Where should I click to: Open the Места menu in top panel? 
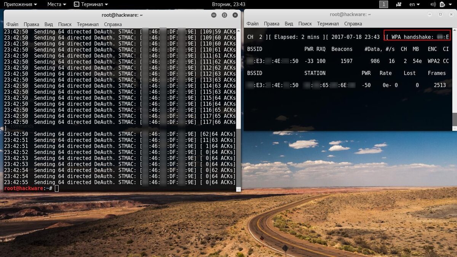57,4
